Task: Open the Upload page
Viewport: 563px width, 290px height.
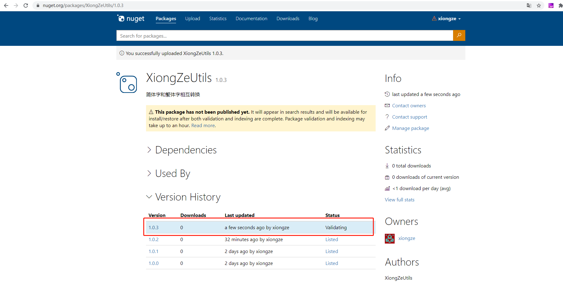Action: click(x=193, y=19)
